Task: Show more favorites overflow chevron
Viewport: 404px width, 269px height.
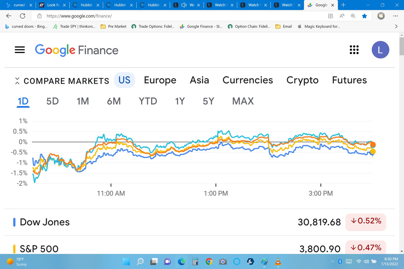Action: pyautogui.click(x=396, y=26)
